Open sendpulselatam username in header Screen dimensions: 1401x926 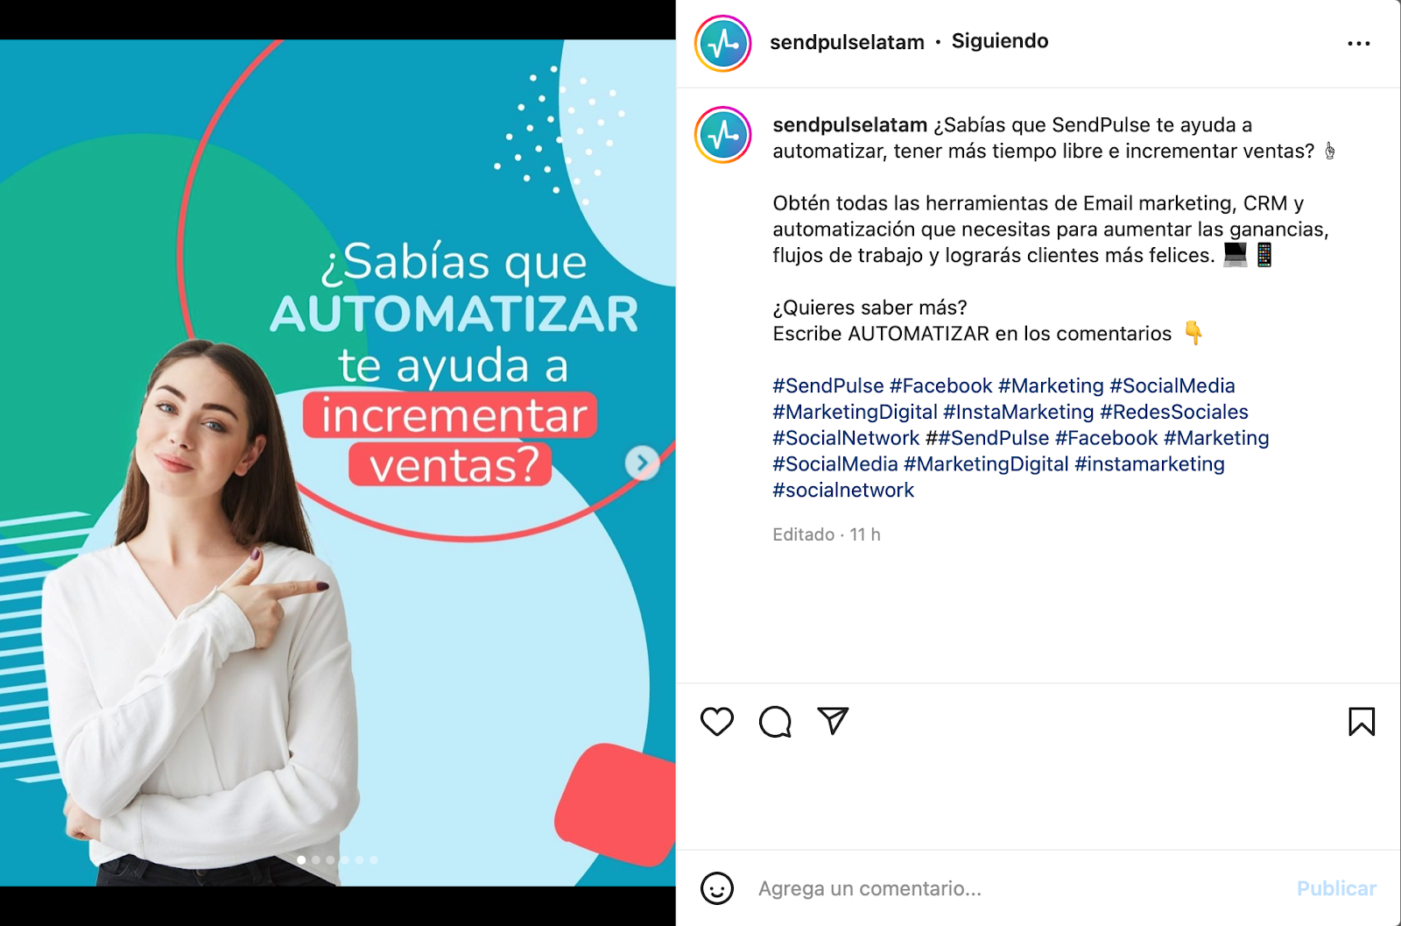847,42
